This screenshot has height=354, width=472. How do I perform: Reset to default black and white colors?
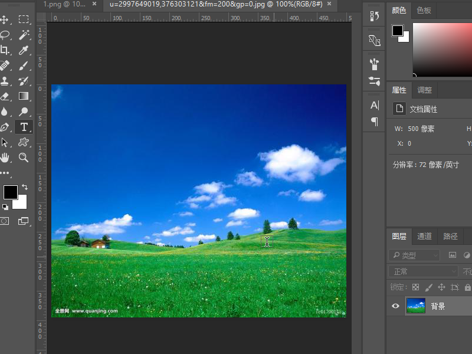click(5, 207)
